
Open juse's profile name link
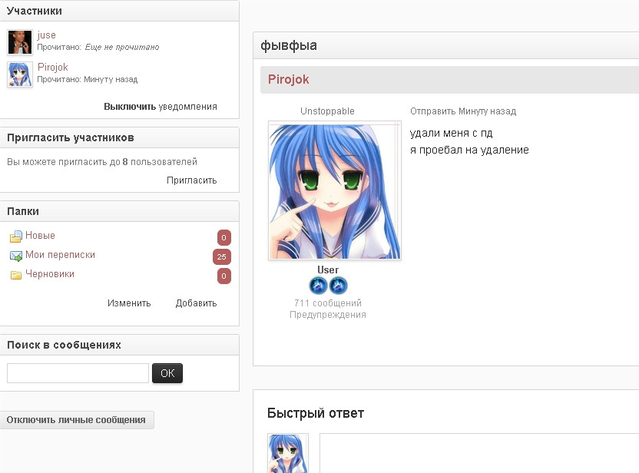46,35
